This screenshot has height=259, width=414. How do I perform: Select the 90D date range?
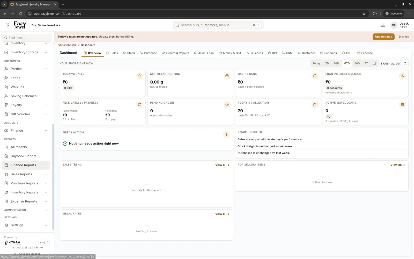[x=357, y=63]
